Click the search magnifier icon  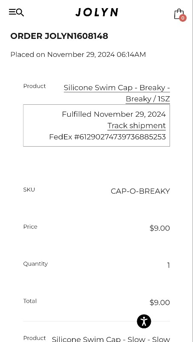(x=20, y=12)
